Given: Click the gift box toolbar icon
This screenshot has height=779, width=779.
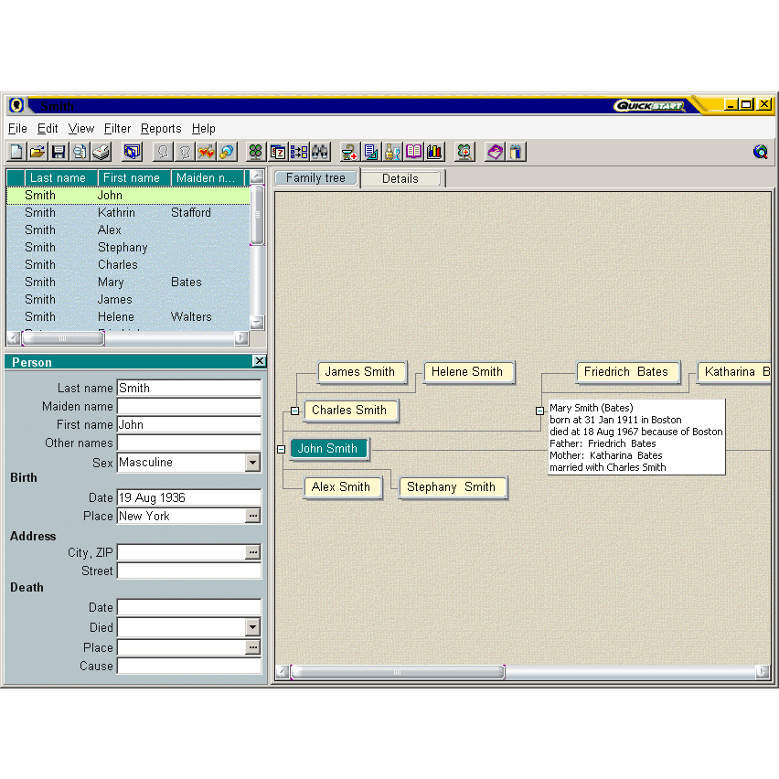Looking at the screenshot, I should coord(517,152).
